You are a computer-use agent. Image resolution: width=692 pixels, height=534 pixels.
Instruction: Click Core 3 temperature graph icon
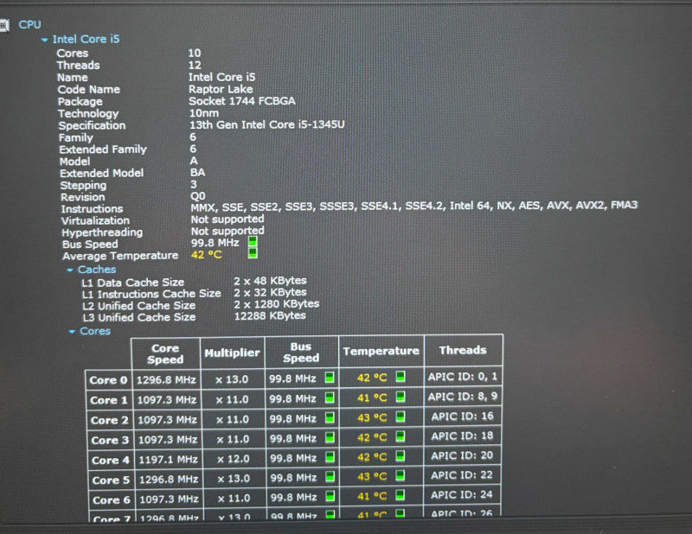point(400,436)
